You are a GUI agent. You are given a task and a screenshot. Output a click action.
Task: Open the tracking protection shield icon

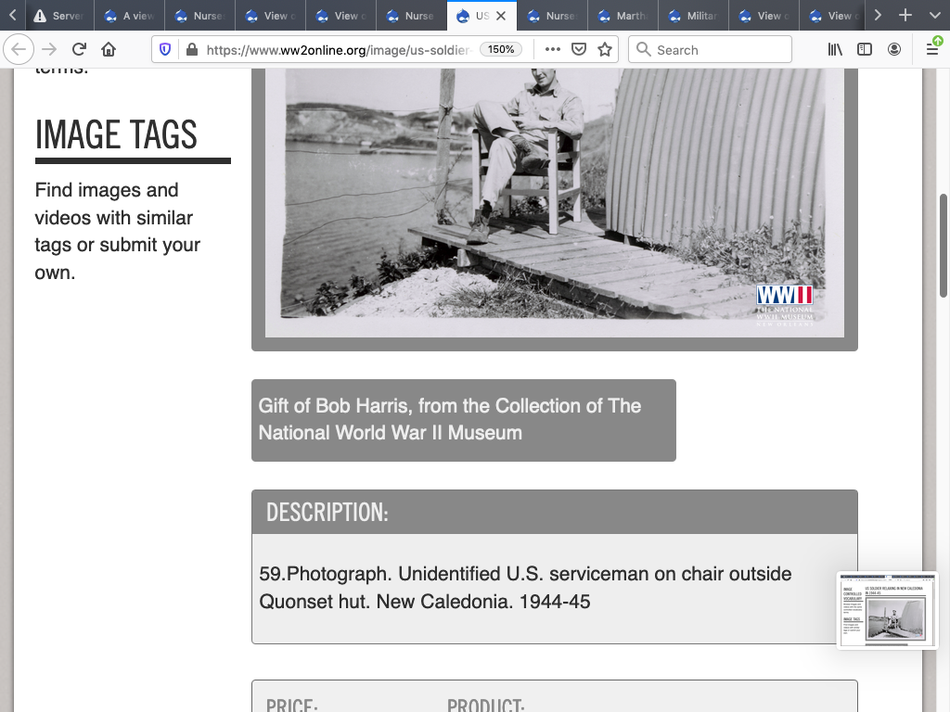click(165, 50)
